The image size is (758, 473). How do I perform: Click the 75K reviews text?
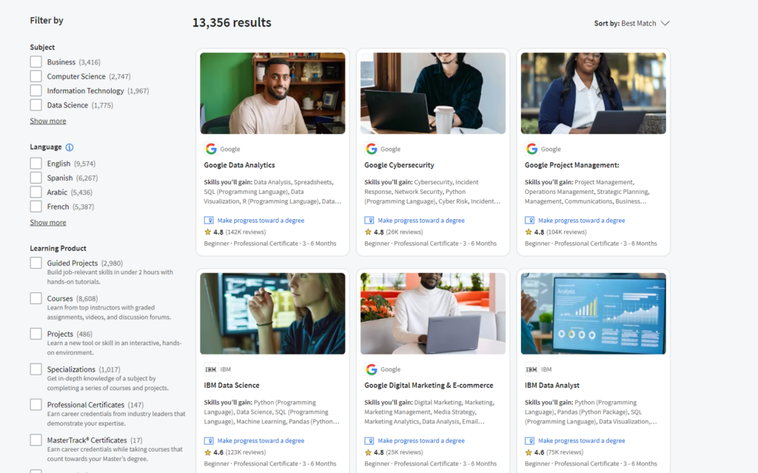565,453
